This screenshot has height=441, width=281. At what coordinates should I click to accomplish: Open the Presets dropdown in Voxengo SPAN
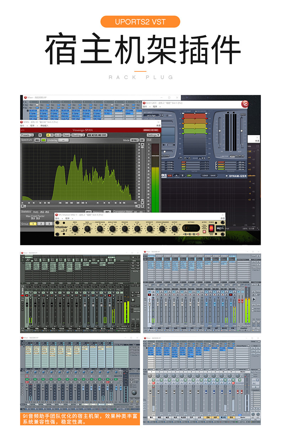click(x=27, y=135)
